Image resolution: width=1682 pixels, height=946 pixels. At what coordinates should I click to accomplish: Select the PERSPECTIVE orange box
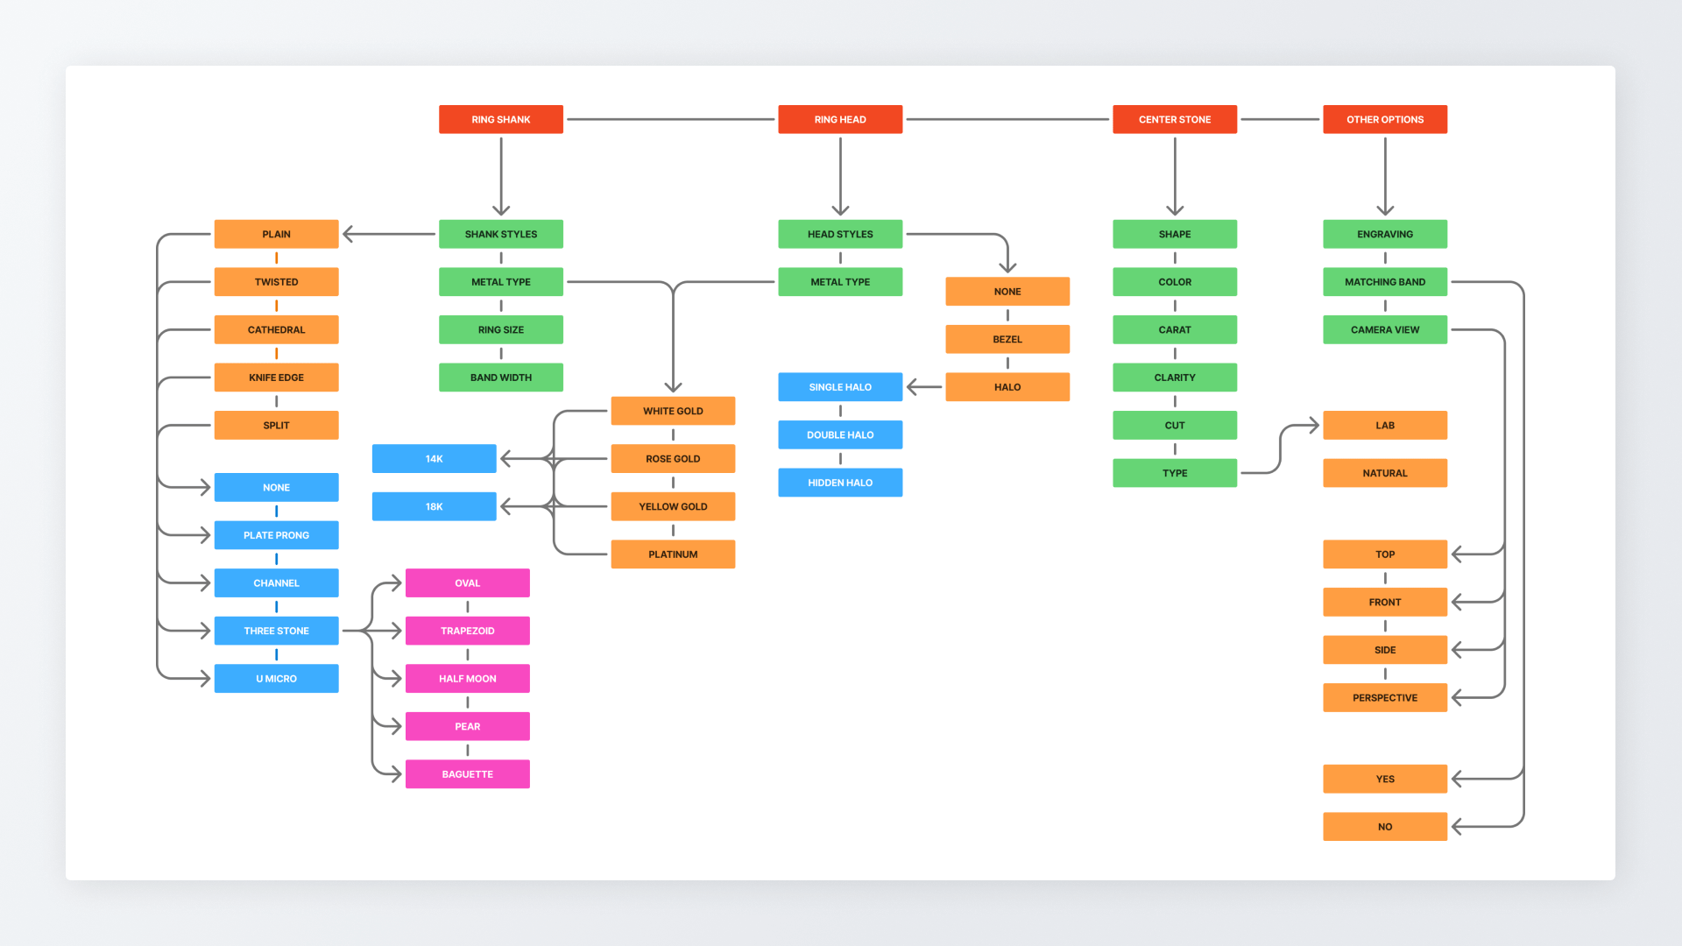pyautogui.click(x=1384, y=698)
